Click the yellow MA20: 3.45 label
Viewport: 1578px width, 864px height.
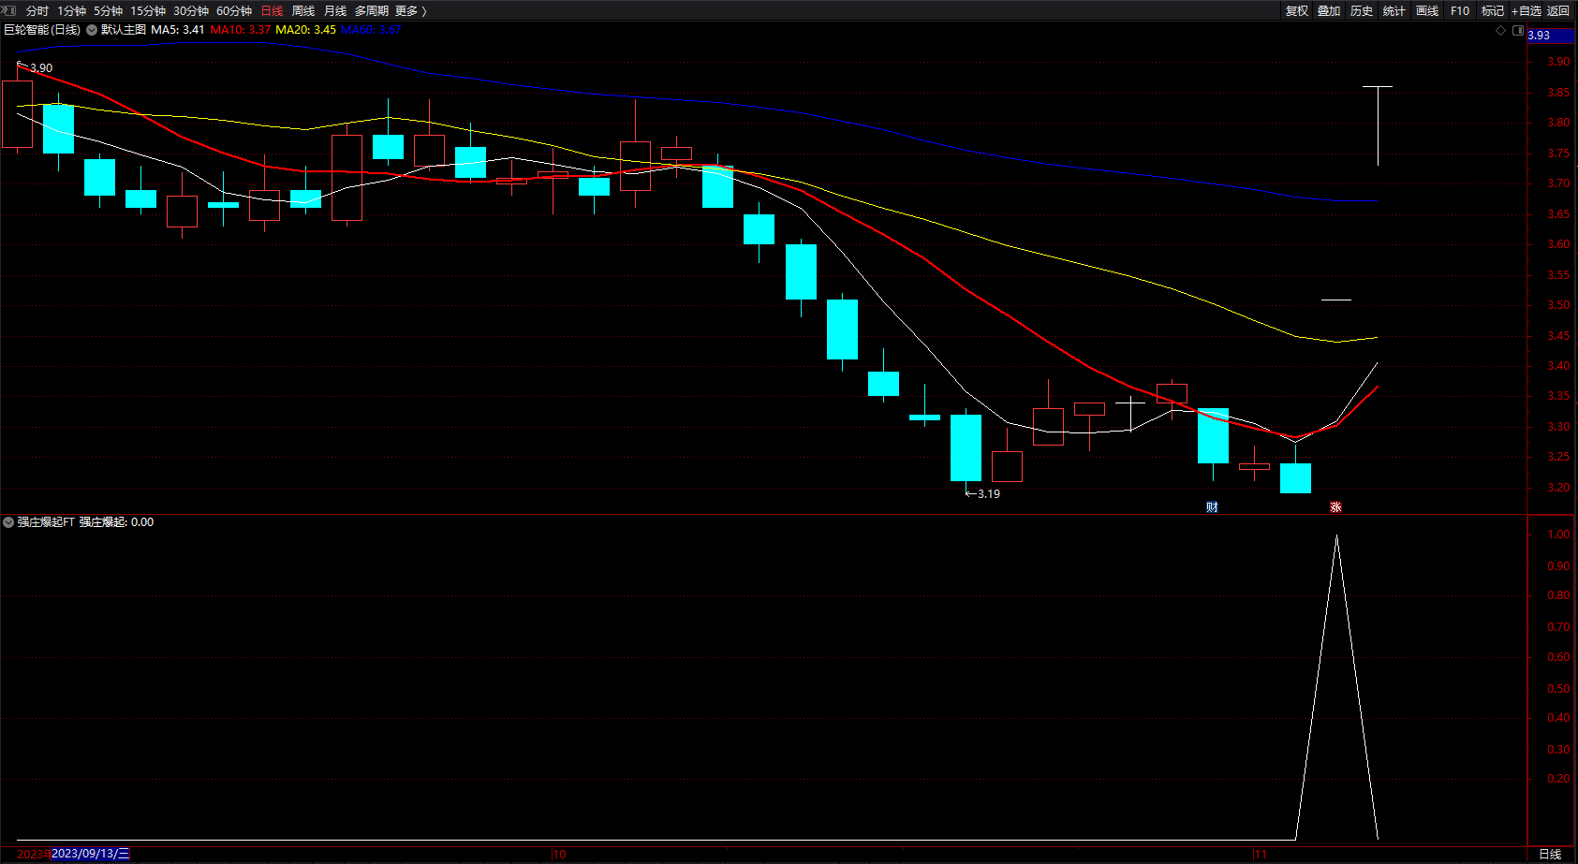click(306, 30)
